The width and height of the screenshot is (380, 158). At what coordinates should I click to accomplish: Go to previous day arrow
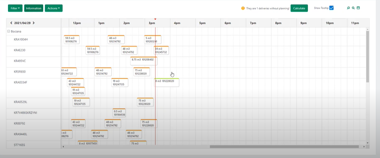click(11, 23)
